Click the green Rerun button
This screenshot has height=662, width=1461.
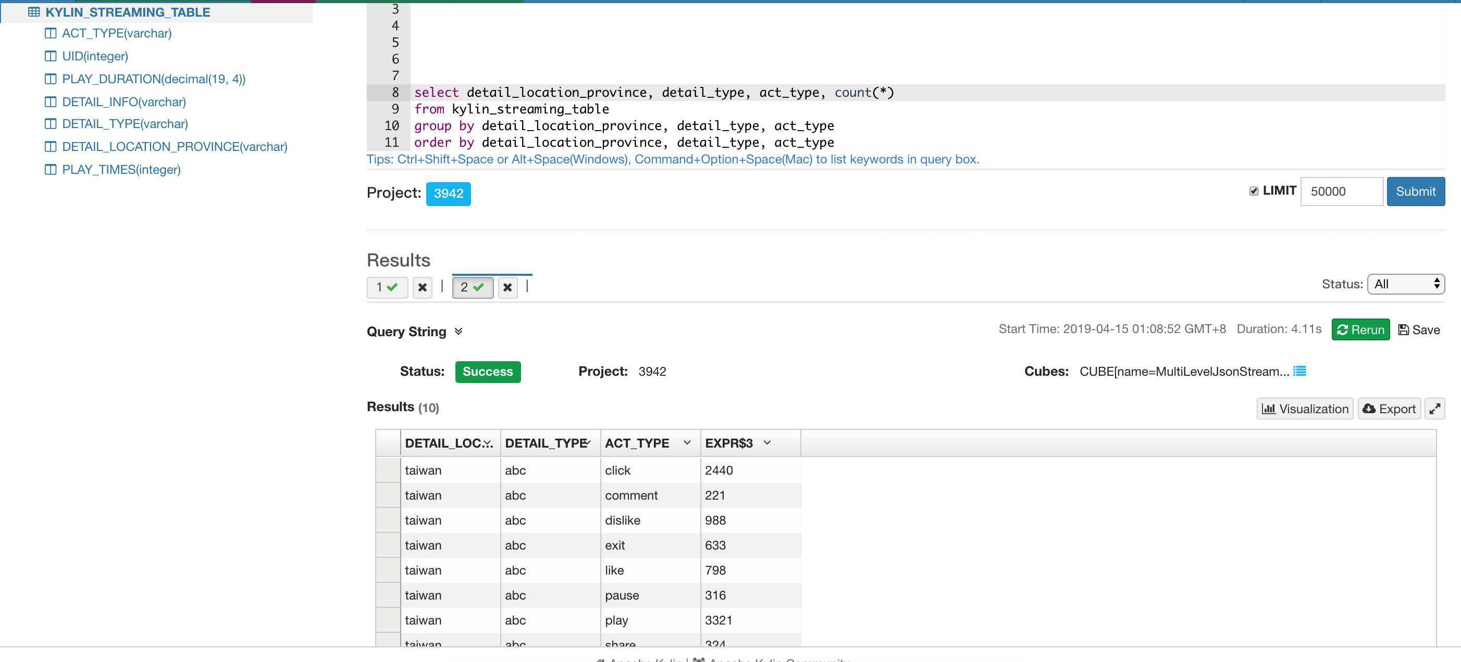point(1360,330)
